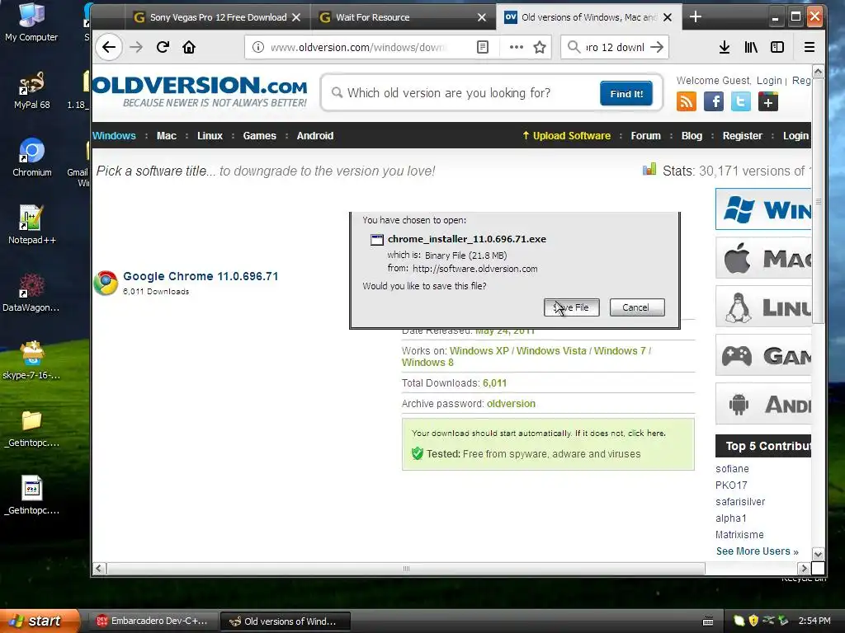Screen dimensions: 845x633
Task: Submit search with the go arrow
Action: pyautogui.click(x=657, y=47)
